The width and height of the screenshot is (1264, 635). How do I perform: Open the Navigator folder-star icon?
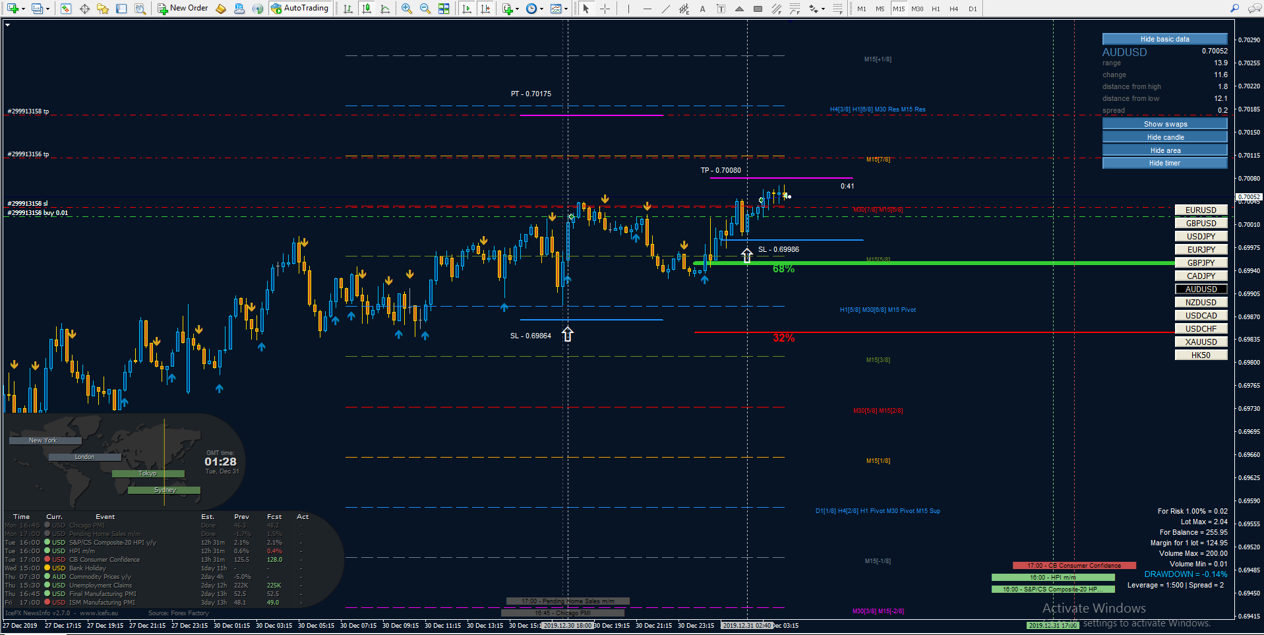click(x=103, y=9)
